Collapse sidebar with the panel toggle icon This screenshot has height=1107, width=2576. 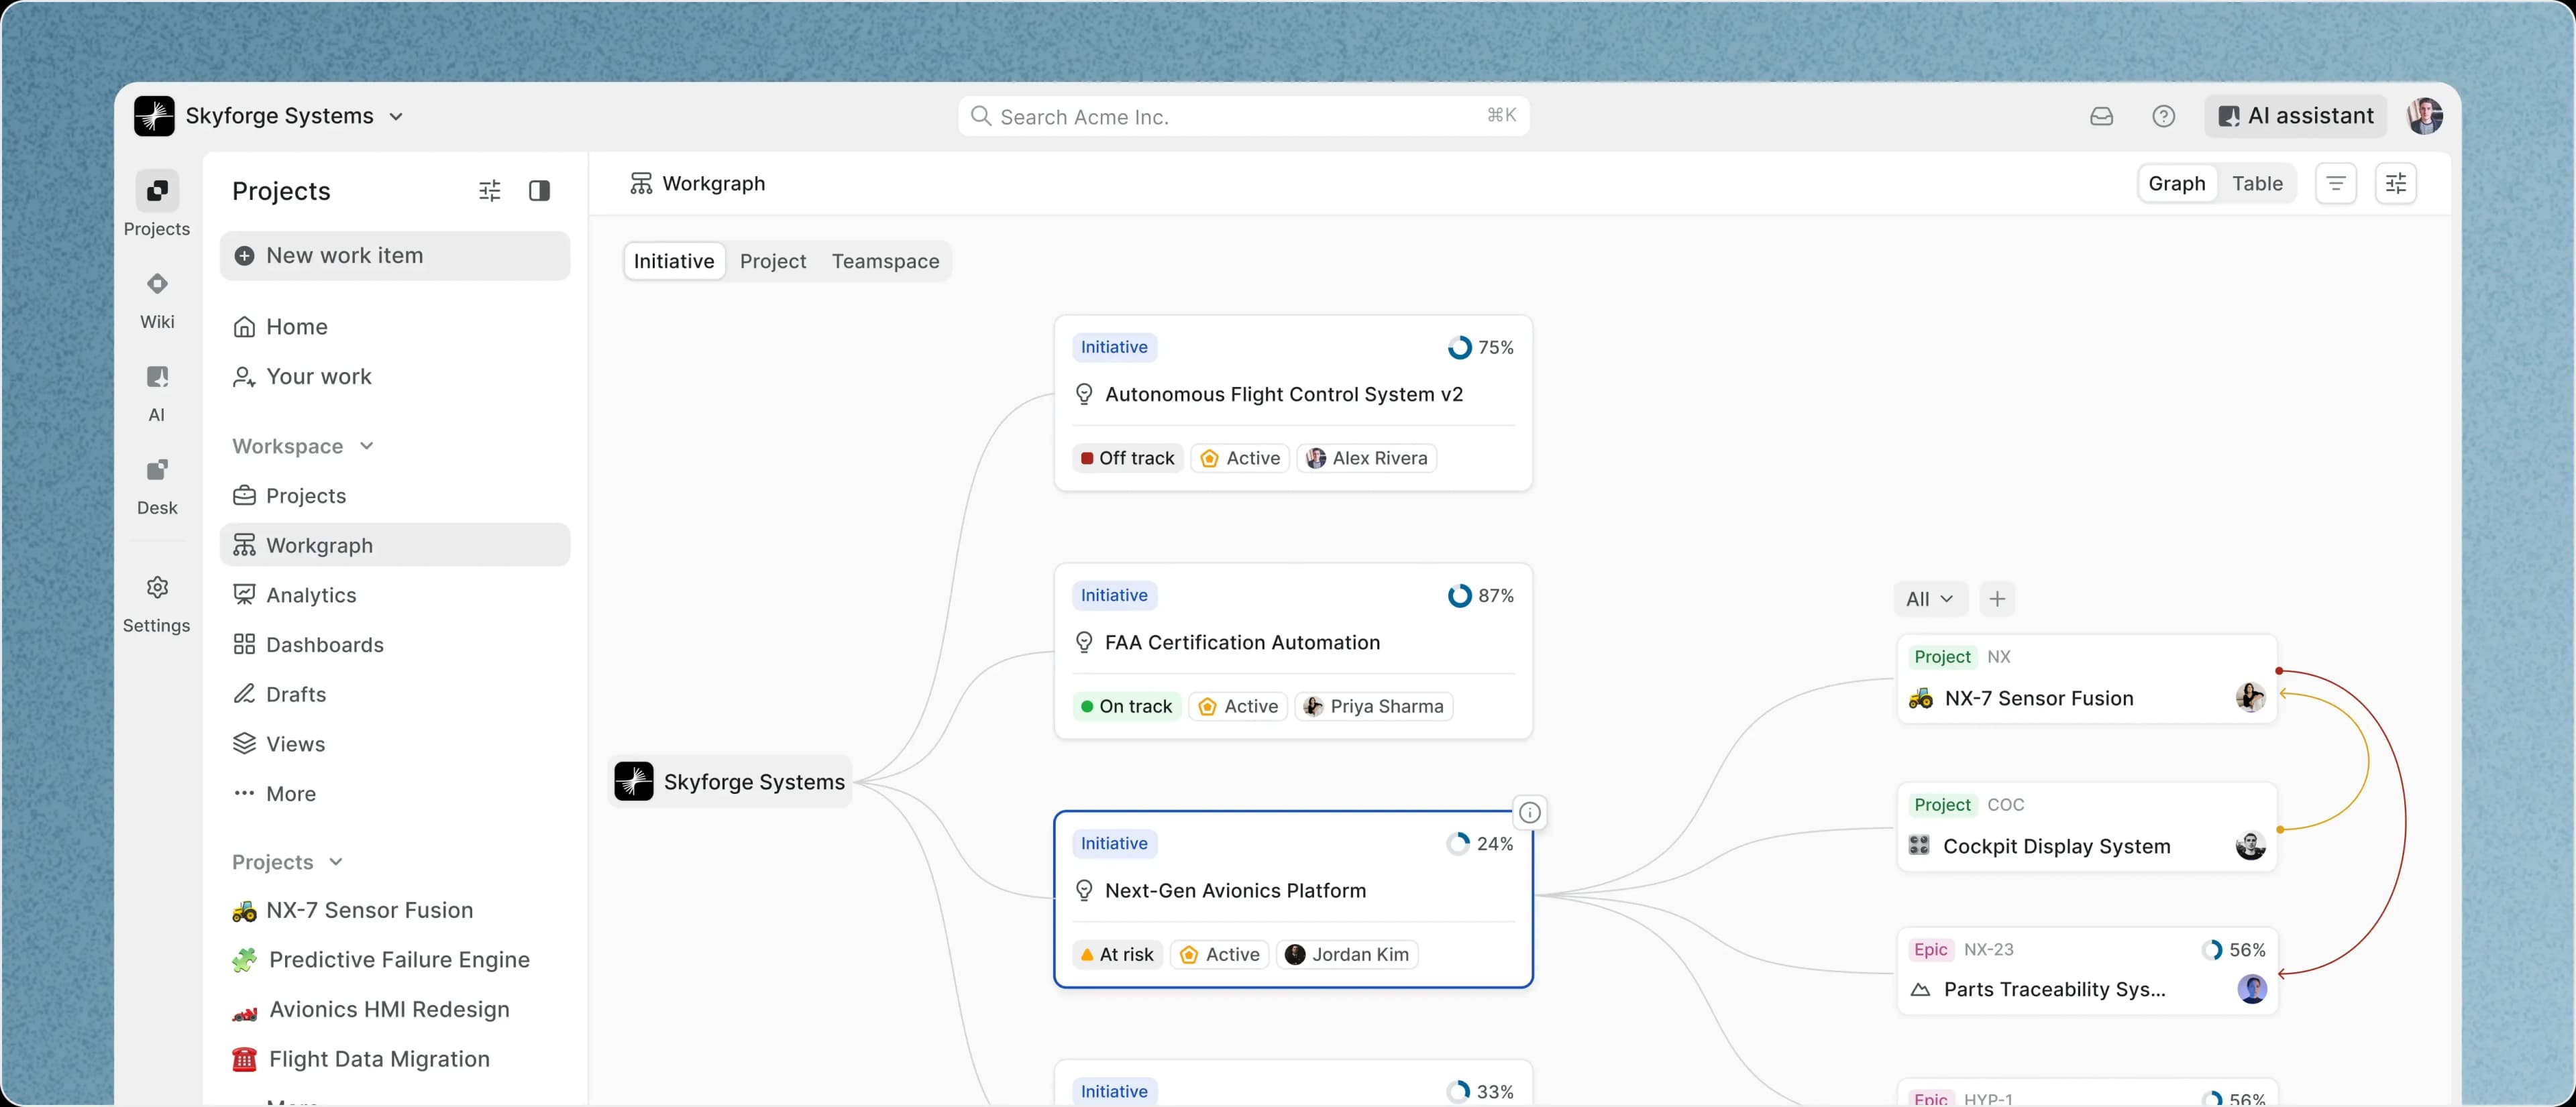coord(539,191)
